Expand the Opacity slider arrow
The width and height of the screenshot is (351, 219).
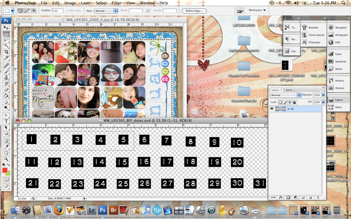click(x=323, y=95)
